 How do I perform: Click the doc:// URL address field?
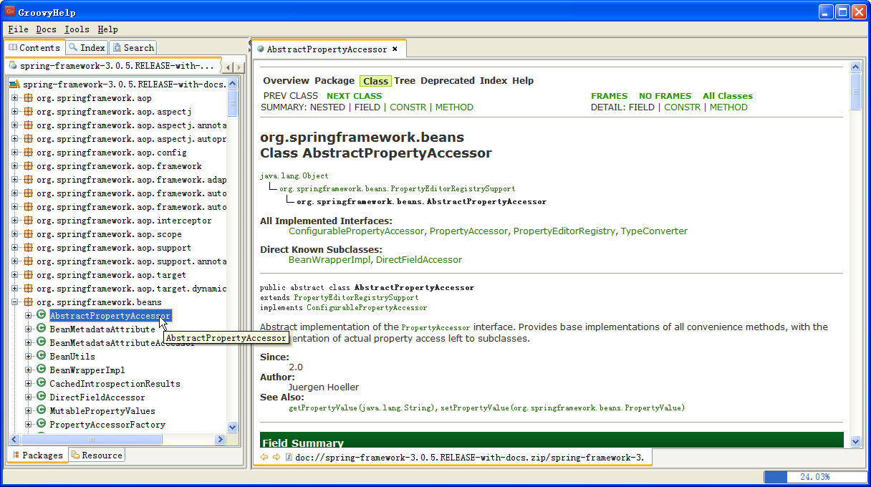pos(469,457)
